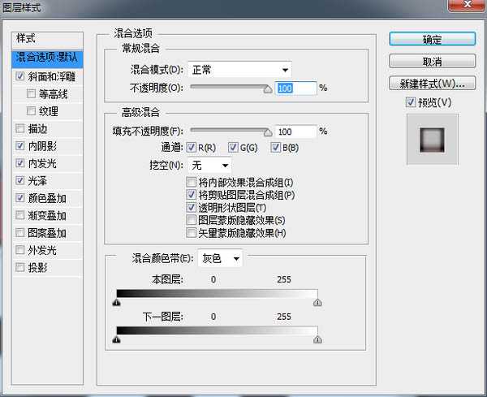Toggle the B(B) channel checkbox
487x397 pixels.
(x=275, y=147)
